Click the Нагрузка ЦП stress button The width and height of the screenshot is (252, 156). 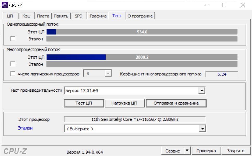[124, 103]
